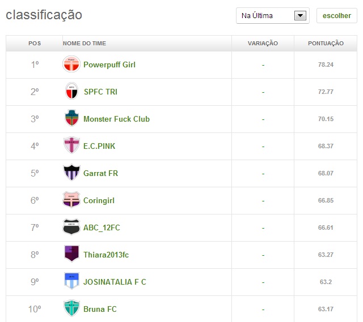
Task: Click the Na Última combo box field
Action: coord(273,16)
